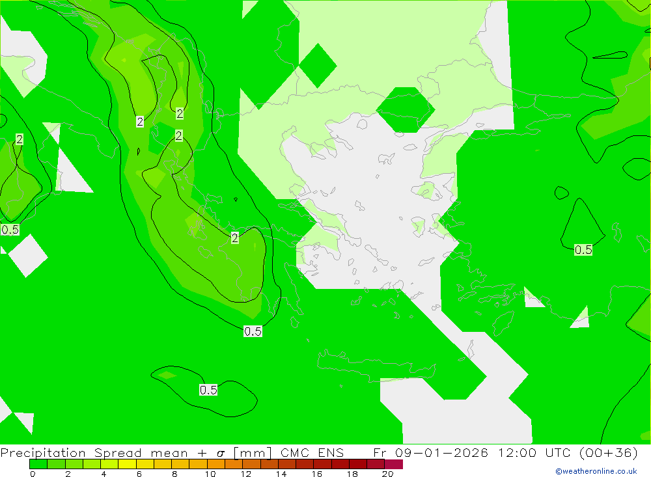Image resolution: width=651 pixels, height=477 pixels.
Task: Click the 0.5 label on the oval sea contour
Action: coord(208,390)
